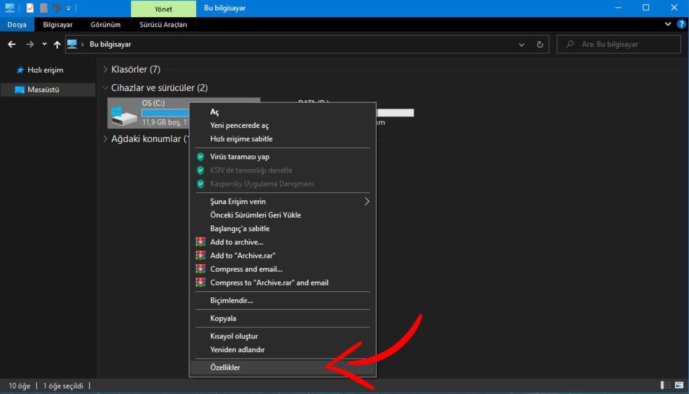Open Help via the question mark icon

(x=682, y=24)
